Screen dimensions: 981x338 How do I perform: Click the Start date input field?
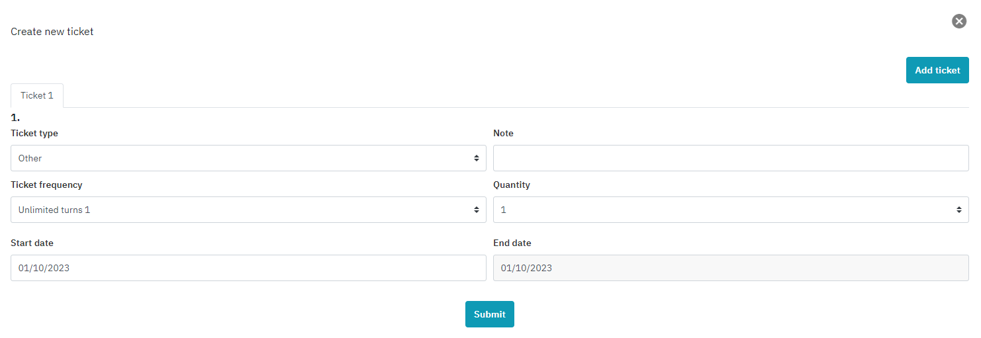248,268
